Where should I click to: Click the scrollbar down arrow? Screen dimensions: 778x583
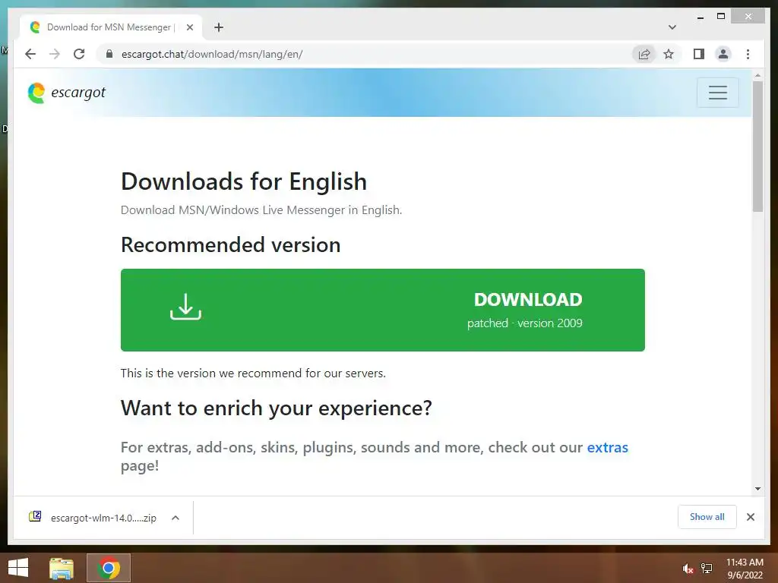(757, 489)
